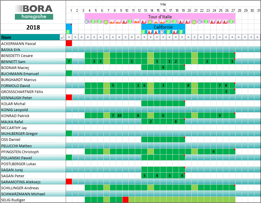Select the rest day icon under day 7
This screenshot has width=261, height=203.
point(106,22)
